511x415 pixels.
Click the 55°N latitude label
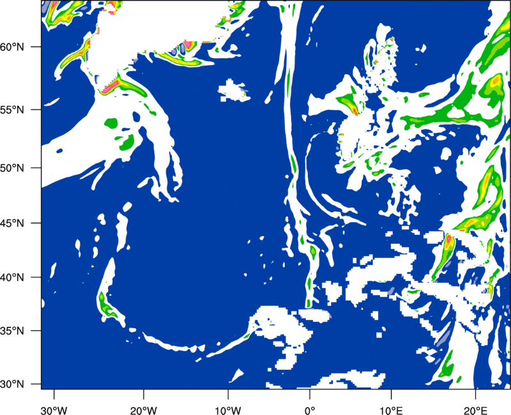[12, 110]
